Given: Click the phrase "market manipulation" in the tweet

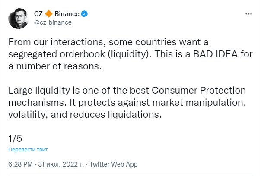Looking at the screenshot, I should click(x=199, y=103).
